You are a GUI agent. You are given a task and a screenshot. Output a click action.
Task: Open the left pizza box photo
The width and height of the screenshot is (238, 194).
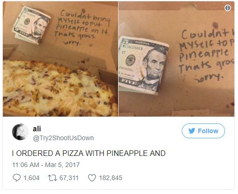tap(60, 59)
